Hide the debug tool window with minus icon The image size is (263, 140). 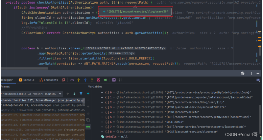258,73
